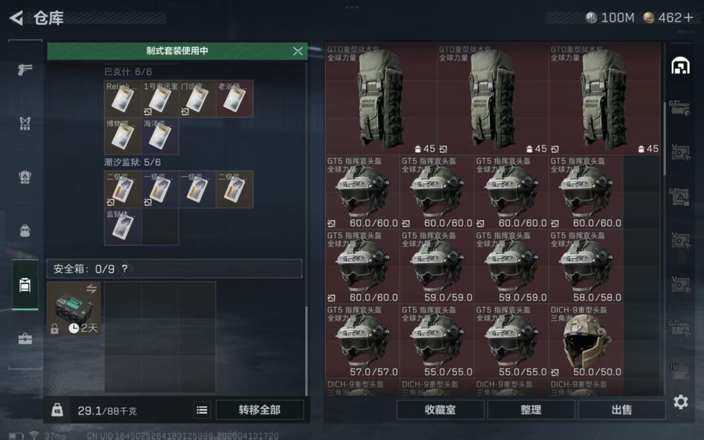
Task: Select the highlighted keycard holder sidebar tab
Action: [x=25, y=285]
